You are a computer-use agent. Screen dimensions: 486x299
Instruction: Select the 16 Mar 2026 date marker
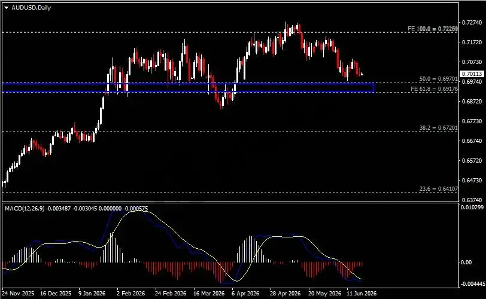pyautogui.click(x=209, y=294)
